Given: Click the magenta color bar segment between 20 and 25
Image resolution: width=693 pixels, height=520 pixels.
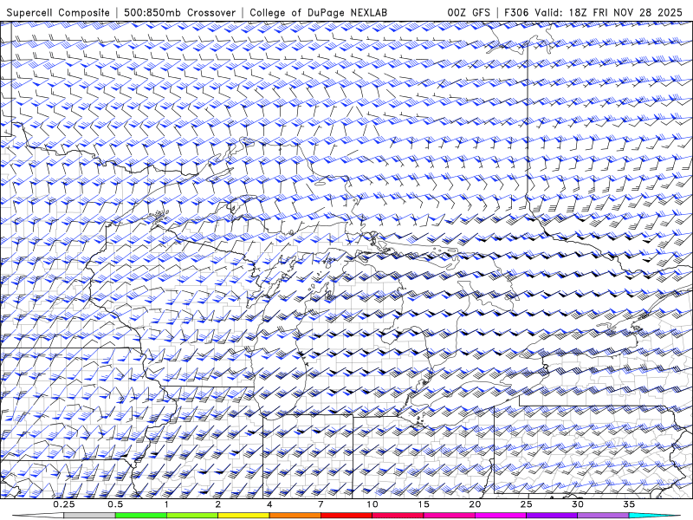Looking at the screenshot, I should 501,516.
